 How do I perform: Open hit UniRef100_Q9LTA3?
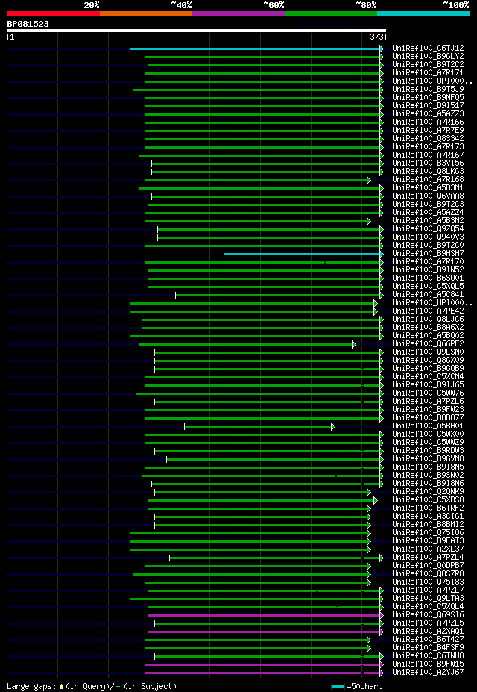[428, 599]
